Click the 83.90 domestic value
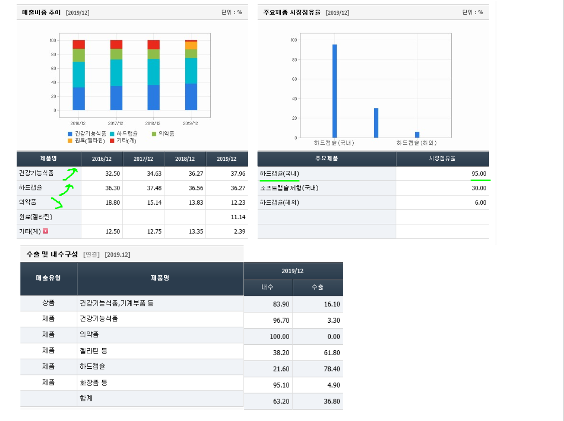This screenshot has width=564, height=421. [281, 304]
